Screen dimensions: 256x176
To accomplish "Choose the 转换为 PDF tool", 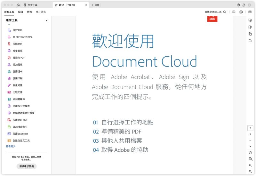I will click(x=16, y=58).
